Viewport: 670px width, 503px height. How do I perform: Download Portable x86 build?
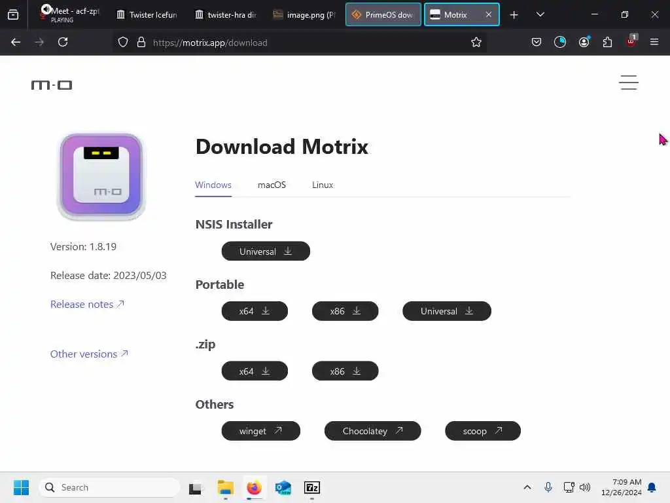click(345, 311)
